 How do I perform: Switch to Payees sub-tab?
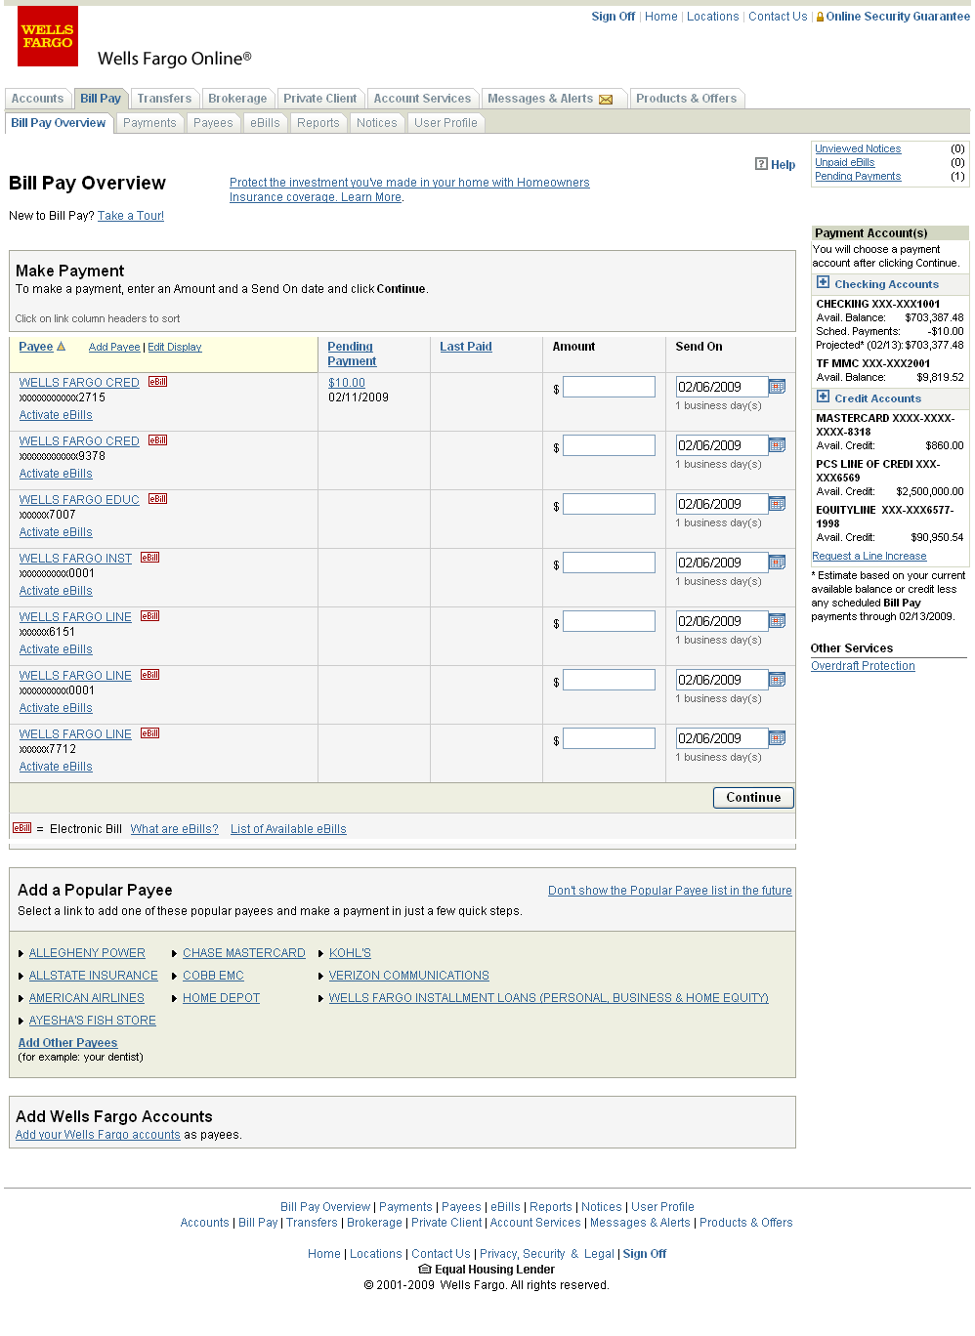click(x=213, y=123)
